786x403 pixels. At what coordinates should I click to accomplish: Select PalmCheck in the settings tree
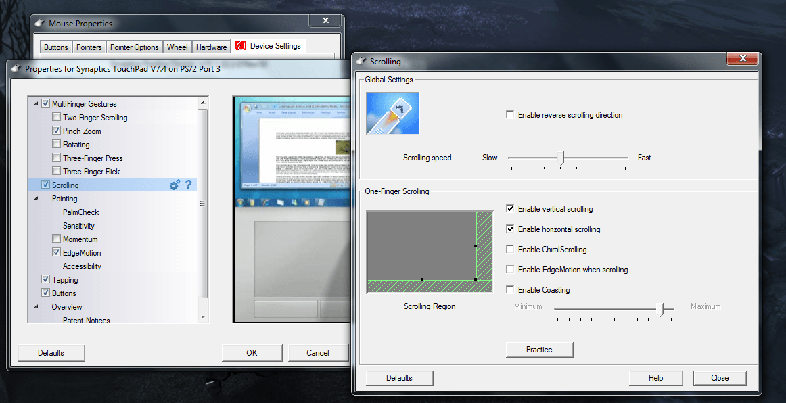point(80,212)
